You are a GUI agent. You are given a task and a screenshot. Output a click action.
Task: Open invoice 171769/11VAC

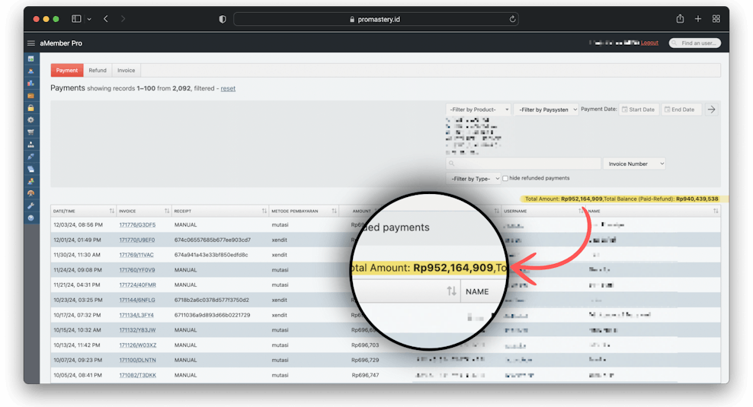[136, 255]
